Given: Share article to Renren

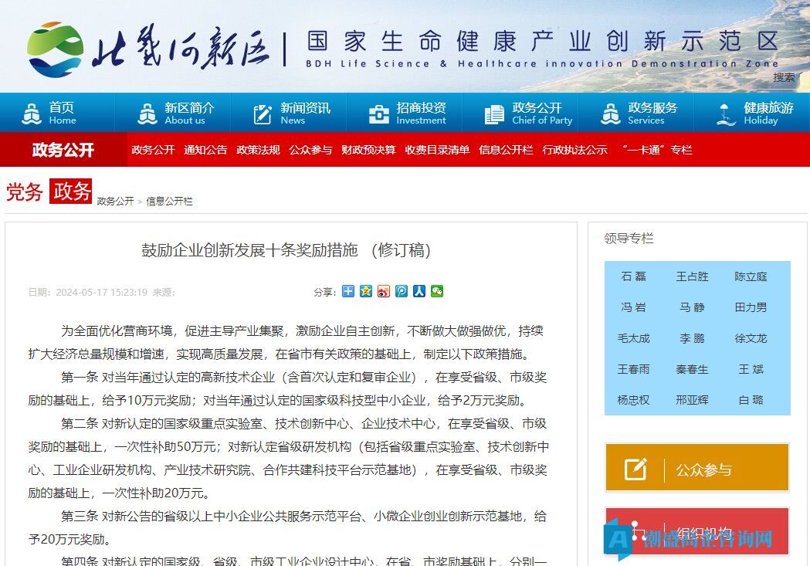Looking at the screenshot, I should (x=419, y=291).
